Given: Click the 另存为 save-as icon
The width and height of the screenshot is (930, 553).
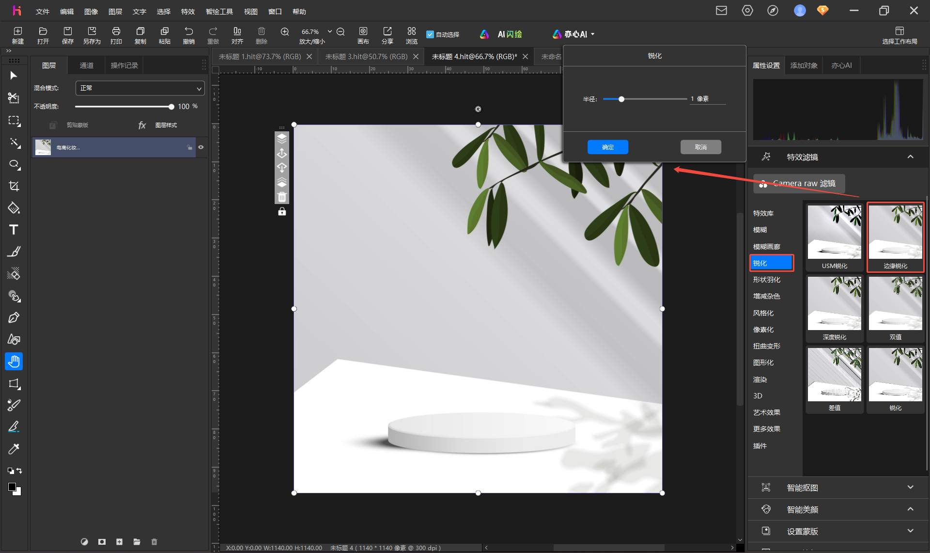Looking at the screenshot, I should tap(92, 35).
